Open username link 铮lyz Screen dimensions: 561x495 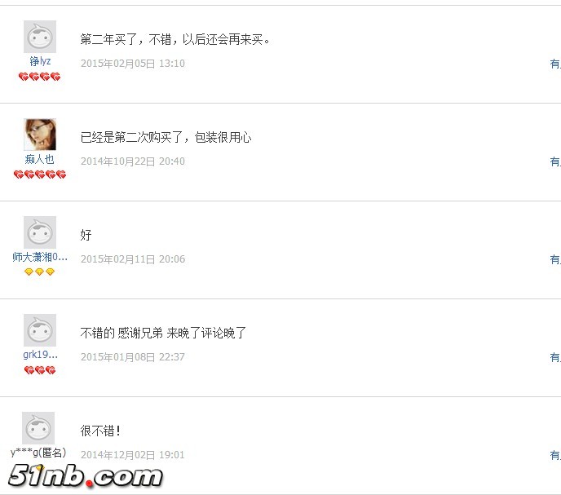click(40, 61)
